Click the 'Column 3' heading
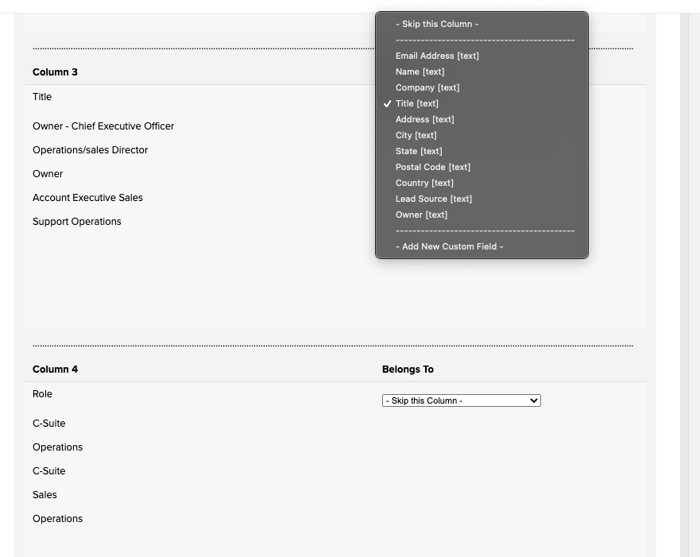Image resolution: width=700 pixels, height=557 pixels. [55, 72]
